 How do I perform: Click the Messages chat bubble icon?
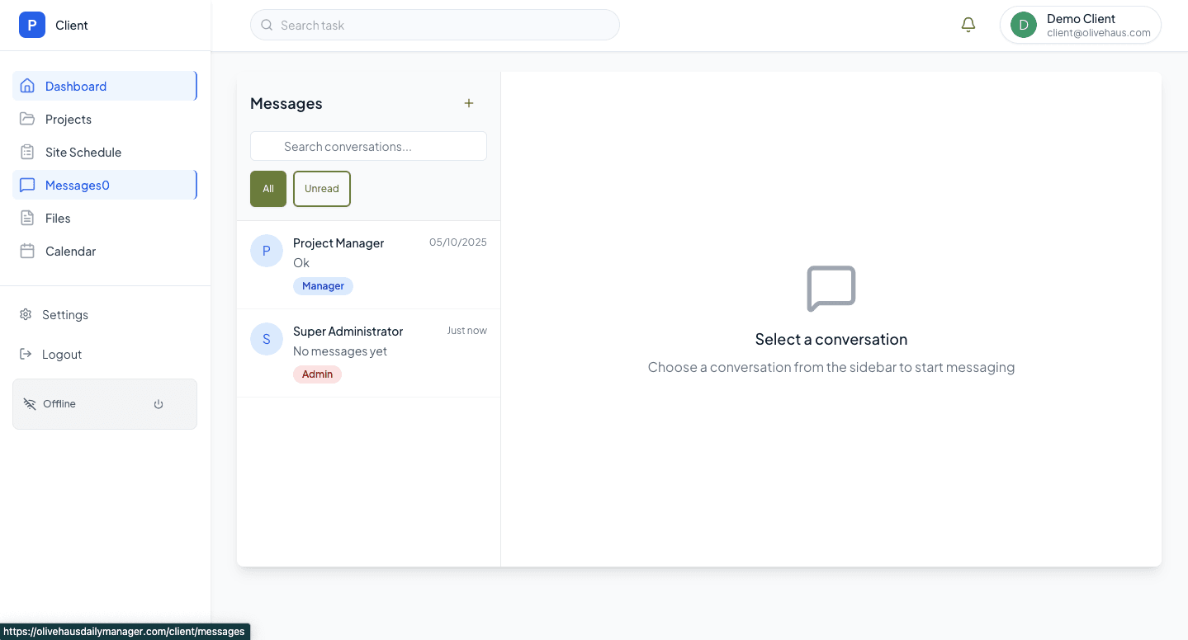pyautogui.click(x=27, y=185)
